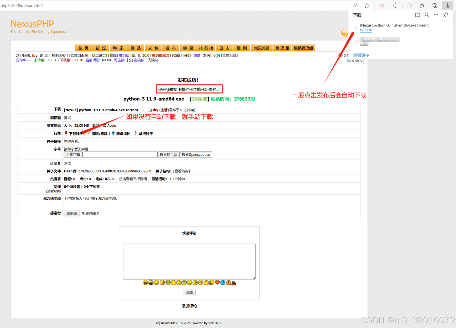
Task: Toggle the browser split screen icon
Action: click(x=409, y=5)
